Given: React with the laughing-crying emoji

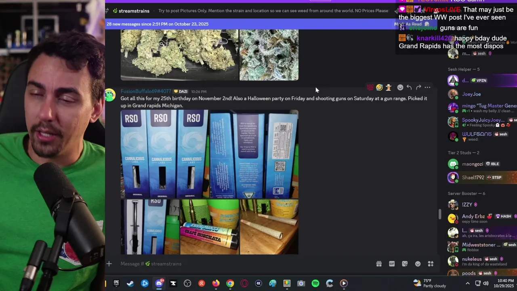Looking at the screenshot, I should [x=379, y=87].
